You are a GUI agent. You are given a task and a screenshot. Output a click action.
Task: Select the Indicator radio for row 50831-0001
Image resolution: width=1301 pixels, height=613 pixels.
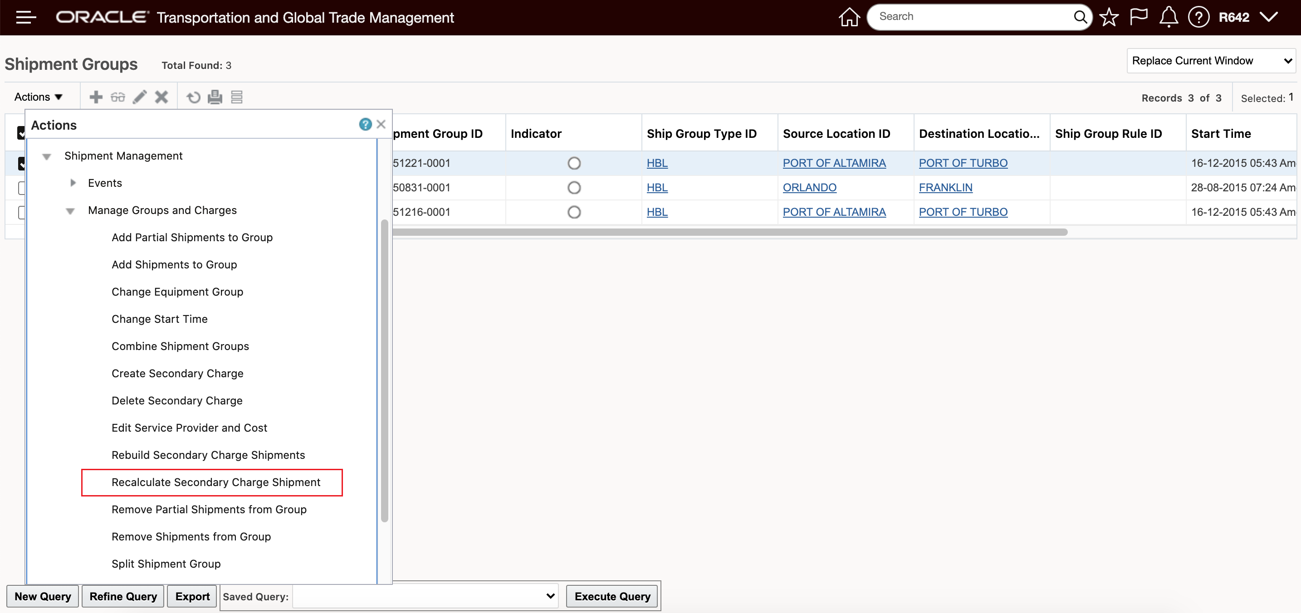pos(574,188)
